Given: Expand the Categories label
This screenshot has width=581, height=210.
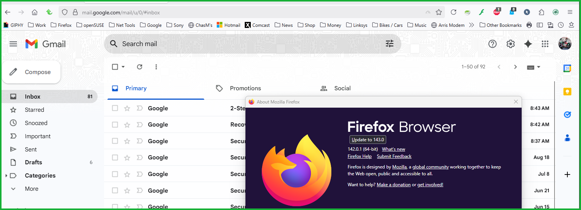Looking at the screenshot, I should pyautogui.click(x=6, y=176).
